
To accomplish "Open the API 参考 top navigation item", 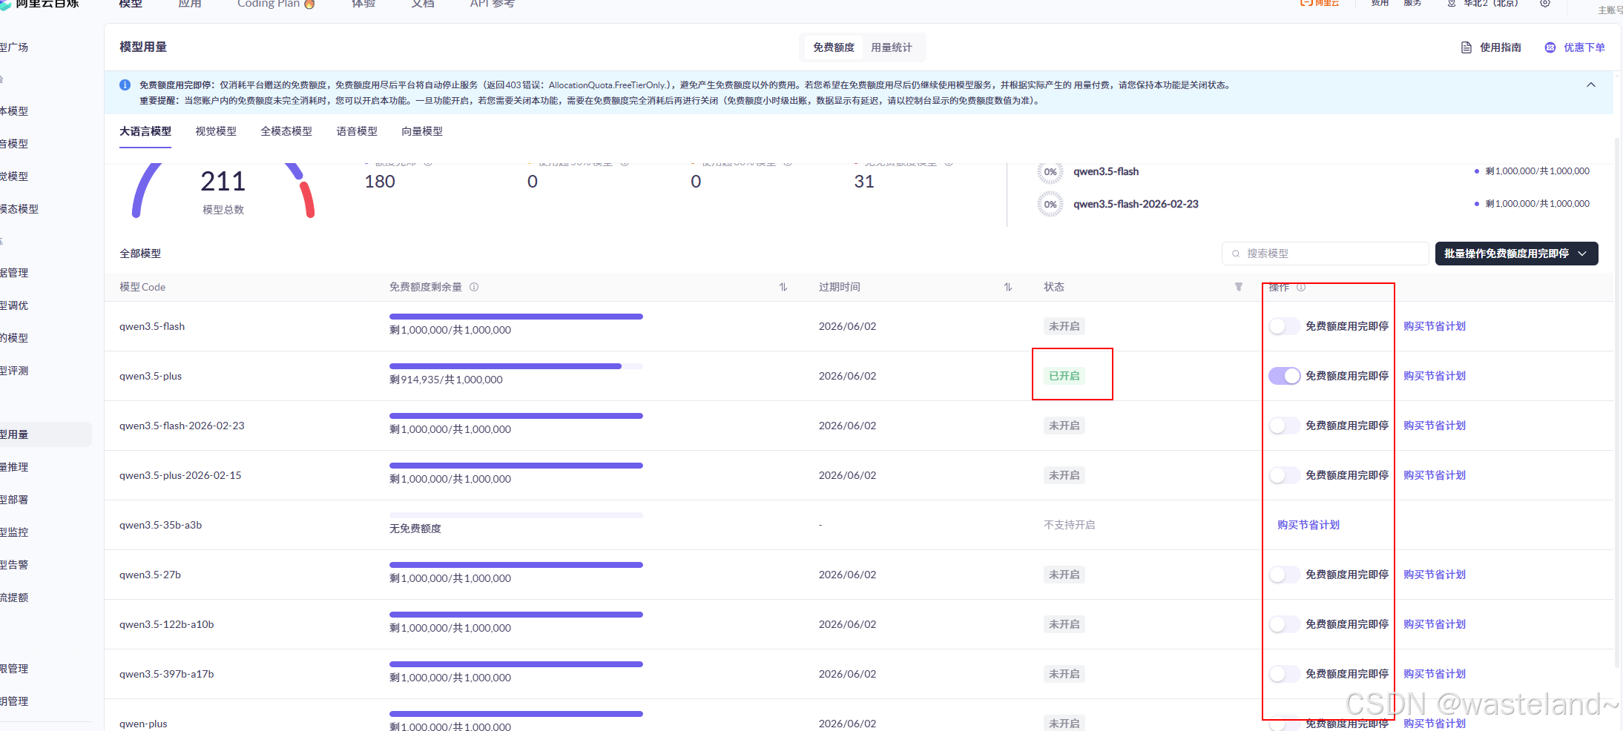I will click(x=493, y=4).
